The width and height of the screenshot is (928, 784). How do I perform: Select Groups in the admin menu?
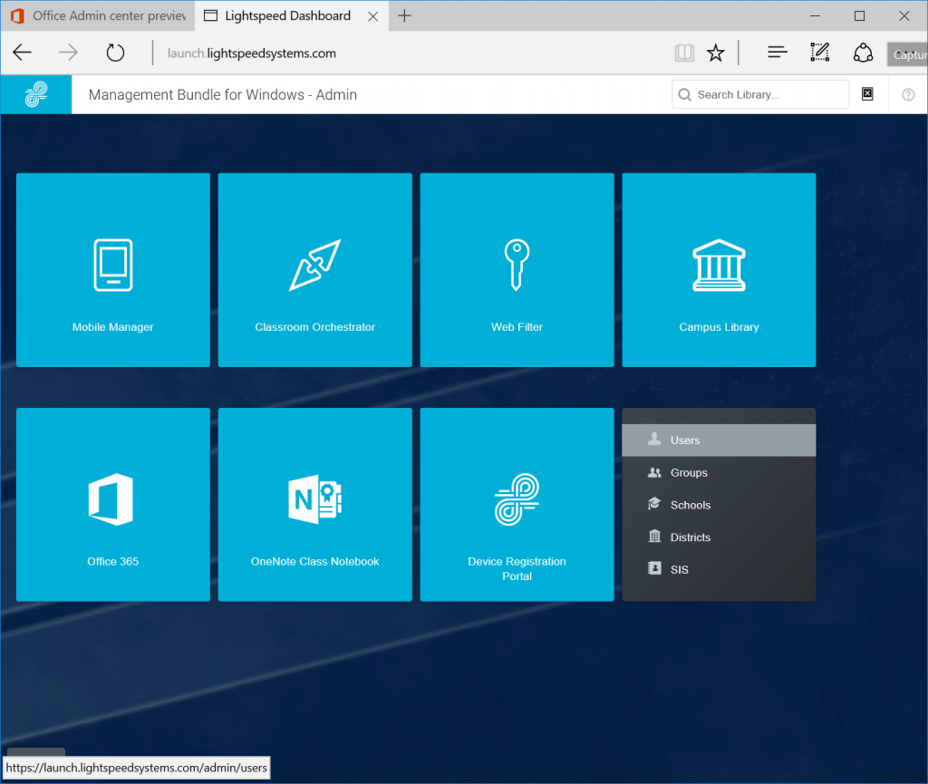pos(719,473)
